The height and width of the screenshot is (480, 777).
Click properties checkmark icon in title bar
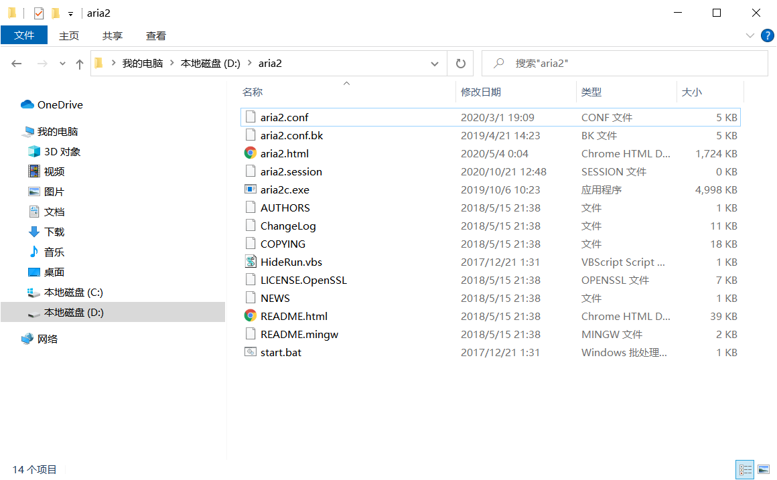(39, 13)
